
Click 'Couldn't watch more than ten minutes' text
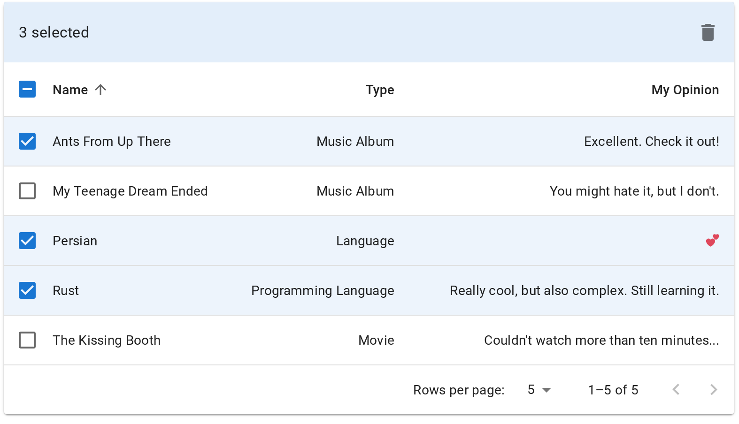tap(602, 341)
